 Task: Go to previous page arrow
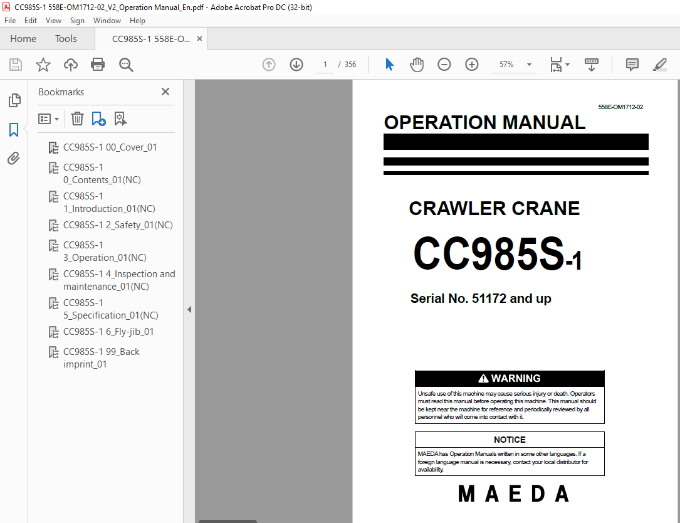coord(269,65)
